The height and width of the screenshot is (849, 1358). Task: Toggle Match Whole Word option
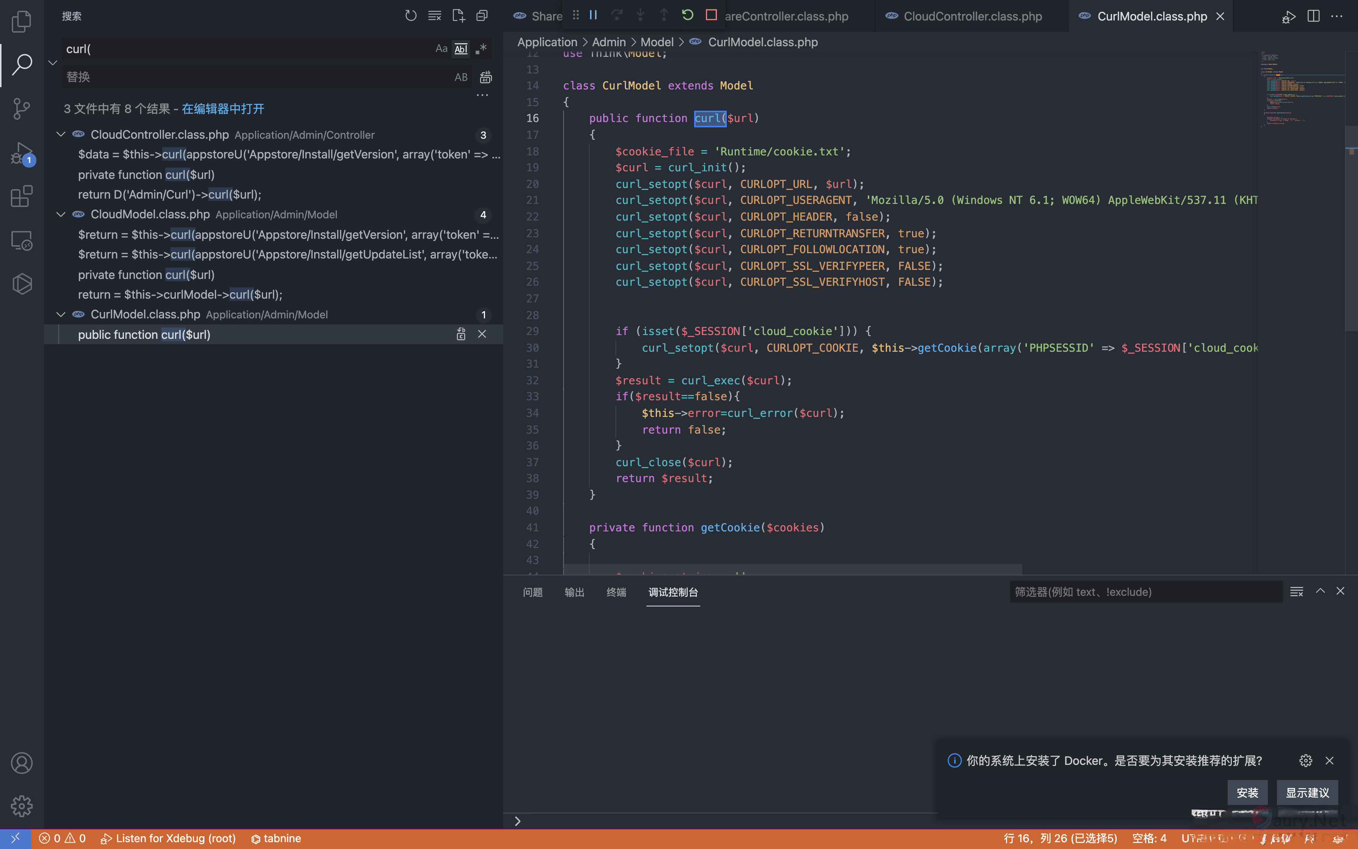pyautogui.click(x=461, y=49)
